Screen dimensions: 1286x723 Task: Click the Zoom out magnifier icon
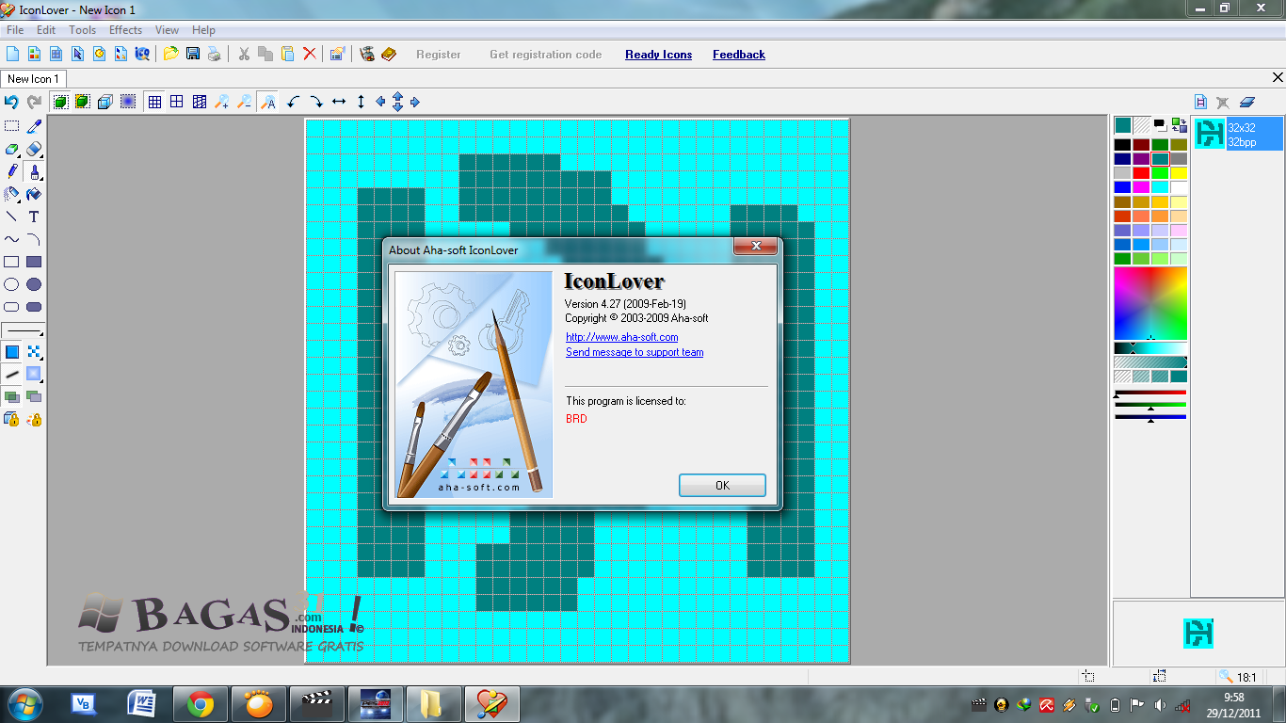tap(244, 102)
